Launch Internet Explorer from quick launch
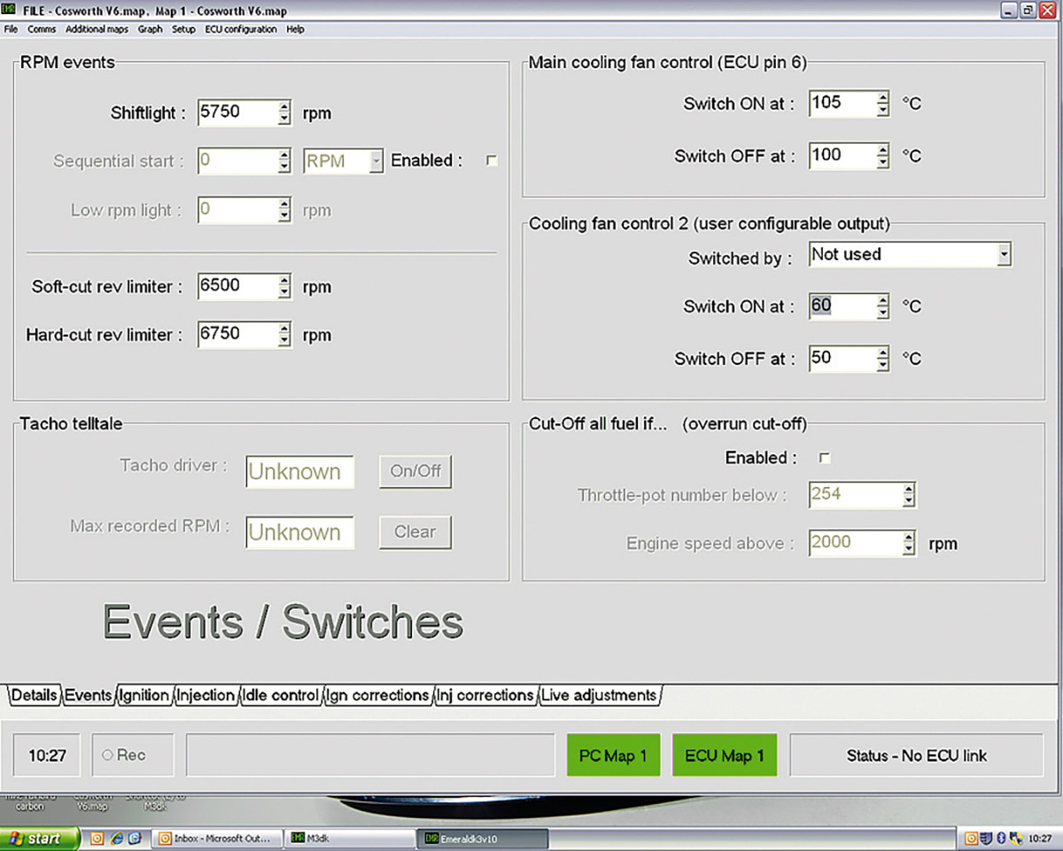Viewport: 1063px width, 851px height. pos(116,838)
